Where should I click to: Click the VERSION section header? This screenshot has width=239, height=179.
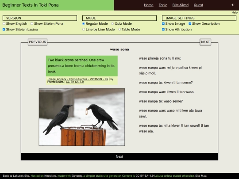[x=40, y=18]
